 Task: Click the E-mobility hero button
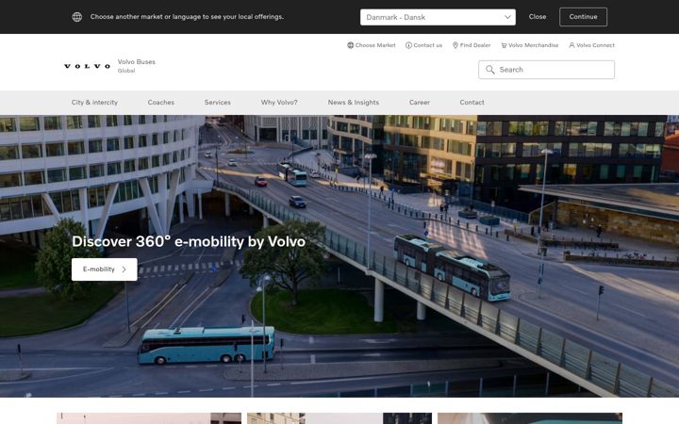coord(105,269)
